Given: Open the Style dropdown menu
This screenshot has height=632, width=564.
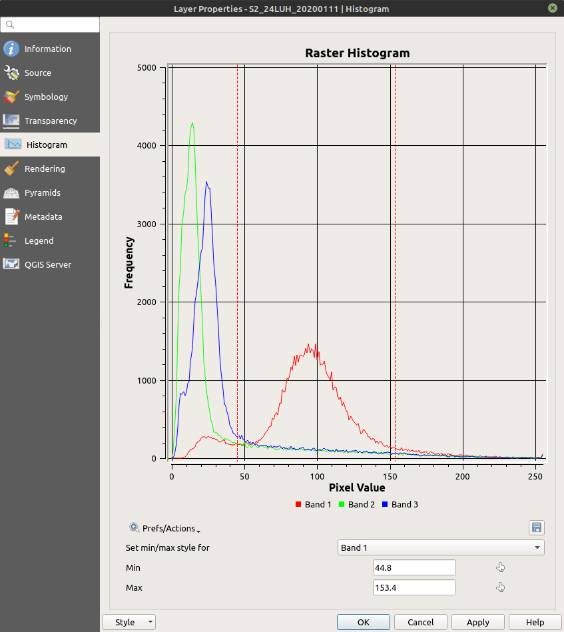Looking at the screenshot, I should pos(129,621).
